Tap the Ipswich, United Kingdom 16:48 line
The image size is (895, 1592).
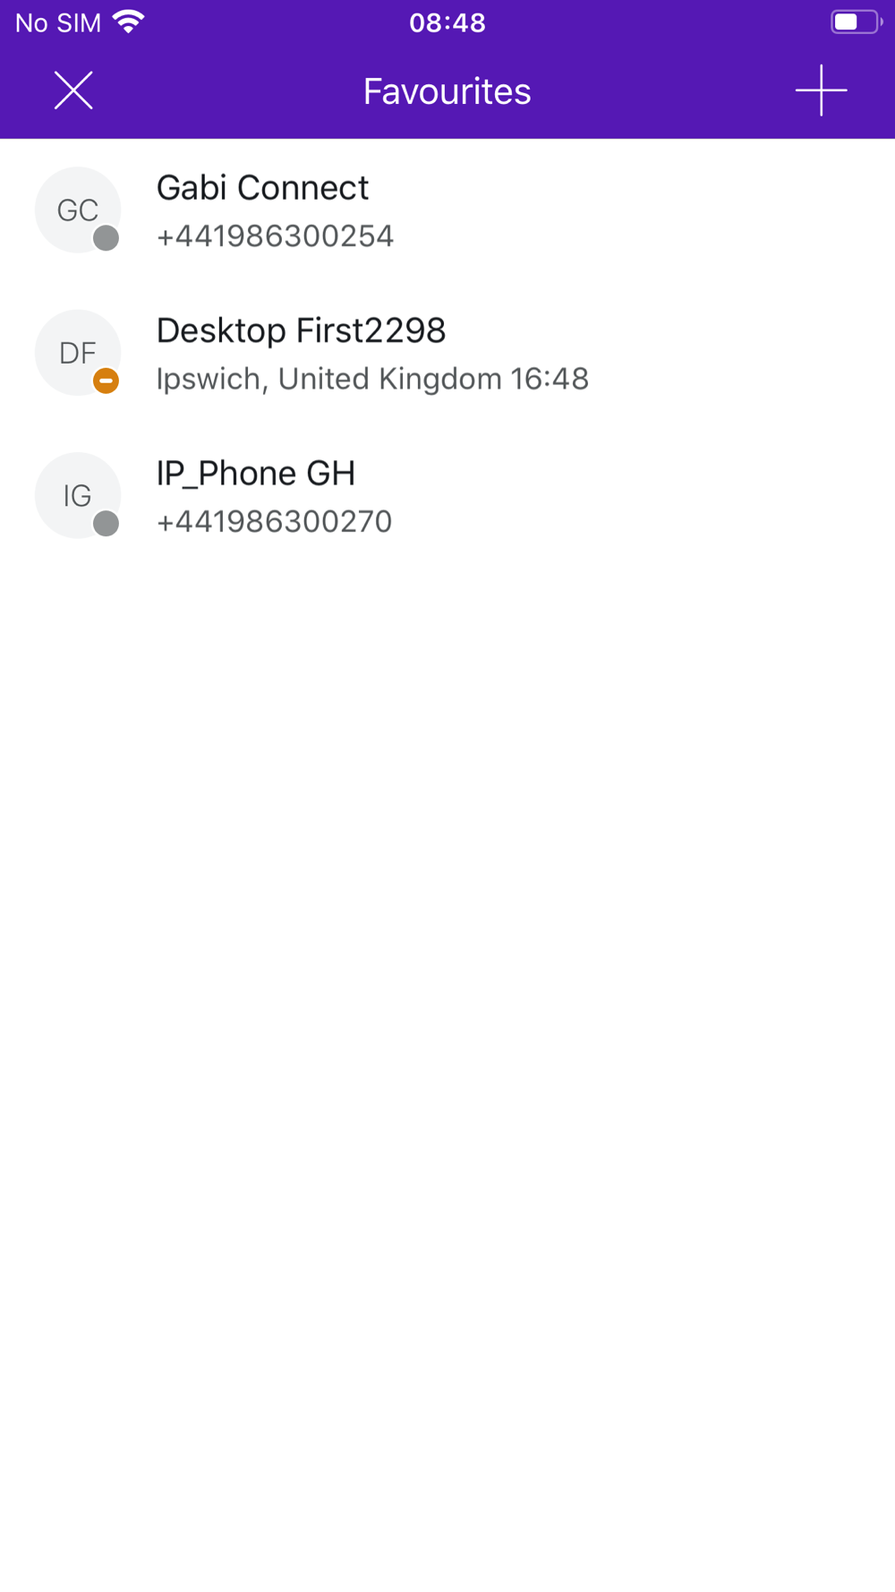pyautogui.click(x=372, y=379)
